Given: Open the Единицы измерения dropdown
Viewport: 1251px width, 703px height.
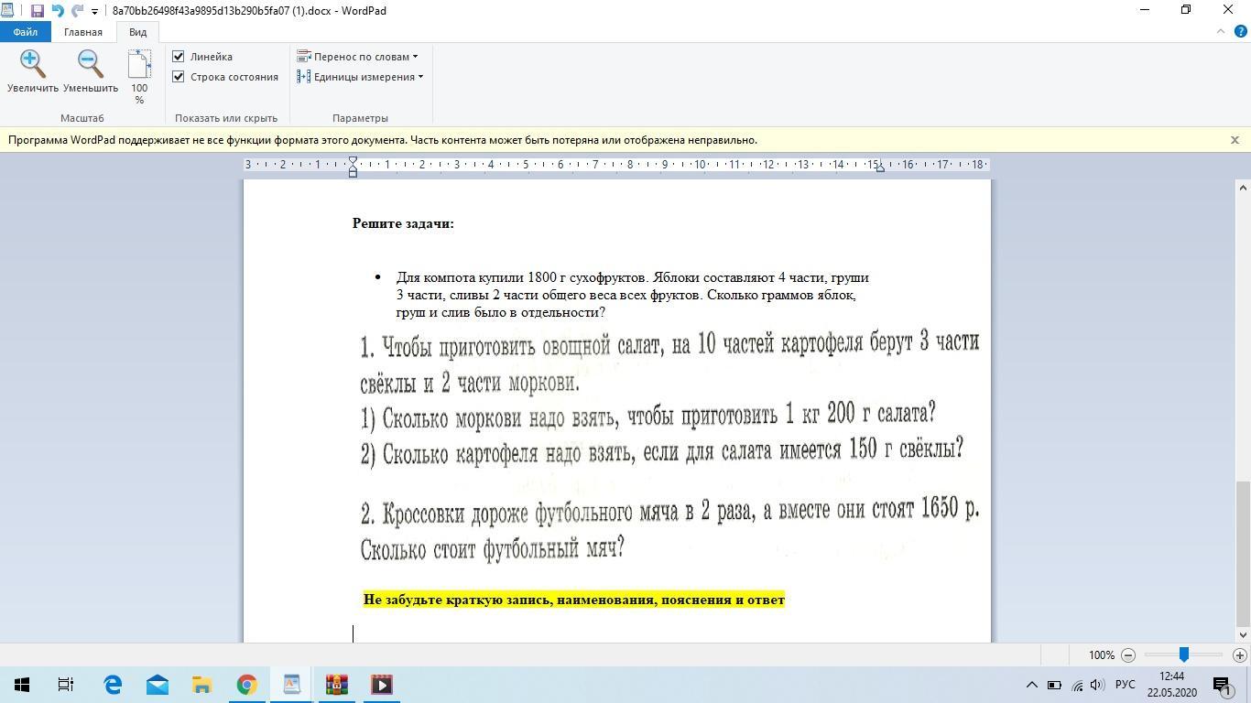Looking at the screenshot, I should [360, 77].
